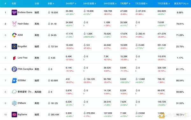The image size is (191, 120).
Task: Open the PRA CandyBox name link
Action: point(25,69)
